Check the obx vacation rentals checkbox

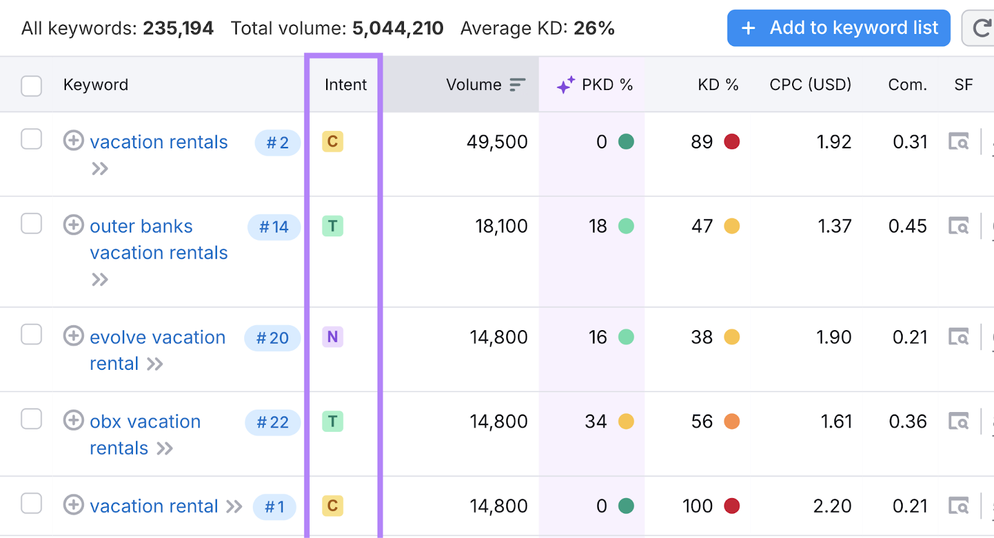point(32,419)
